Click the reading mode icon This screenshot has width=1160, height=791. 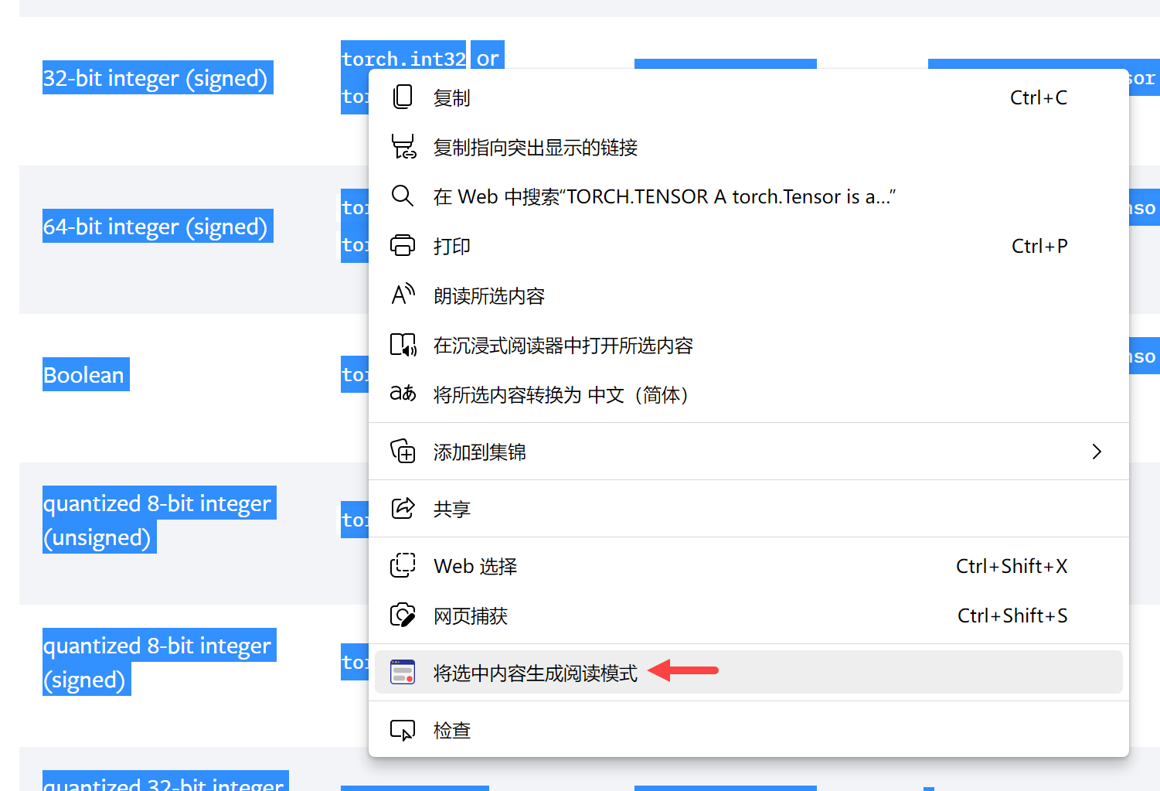[403, 672]
